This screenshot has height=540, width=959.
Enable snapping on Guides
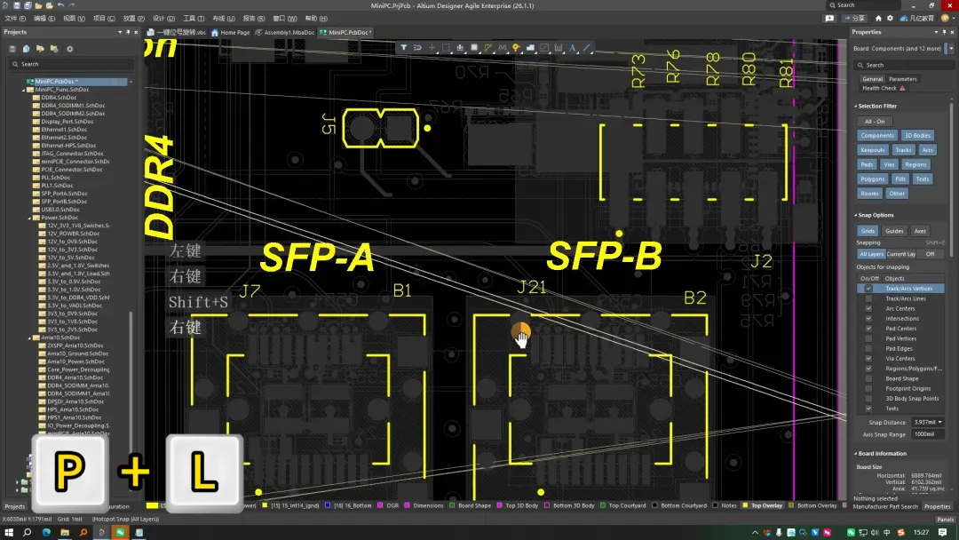click(894, 231)
